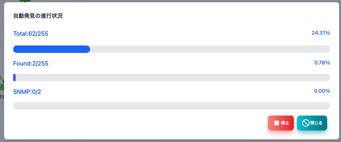Select the SNMP:0/2 label
341x142 pixels.
point(27,92)
